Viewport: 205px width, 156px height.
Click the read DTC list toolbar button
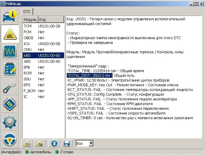27,144
